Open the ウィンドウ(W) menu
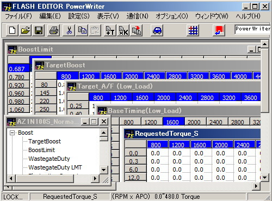 212,16
